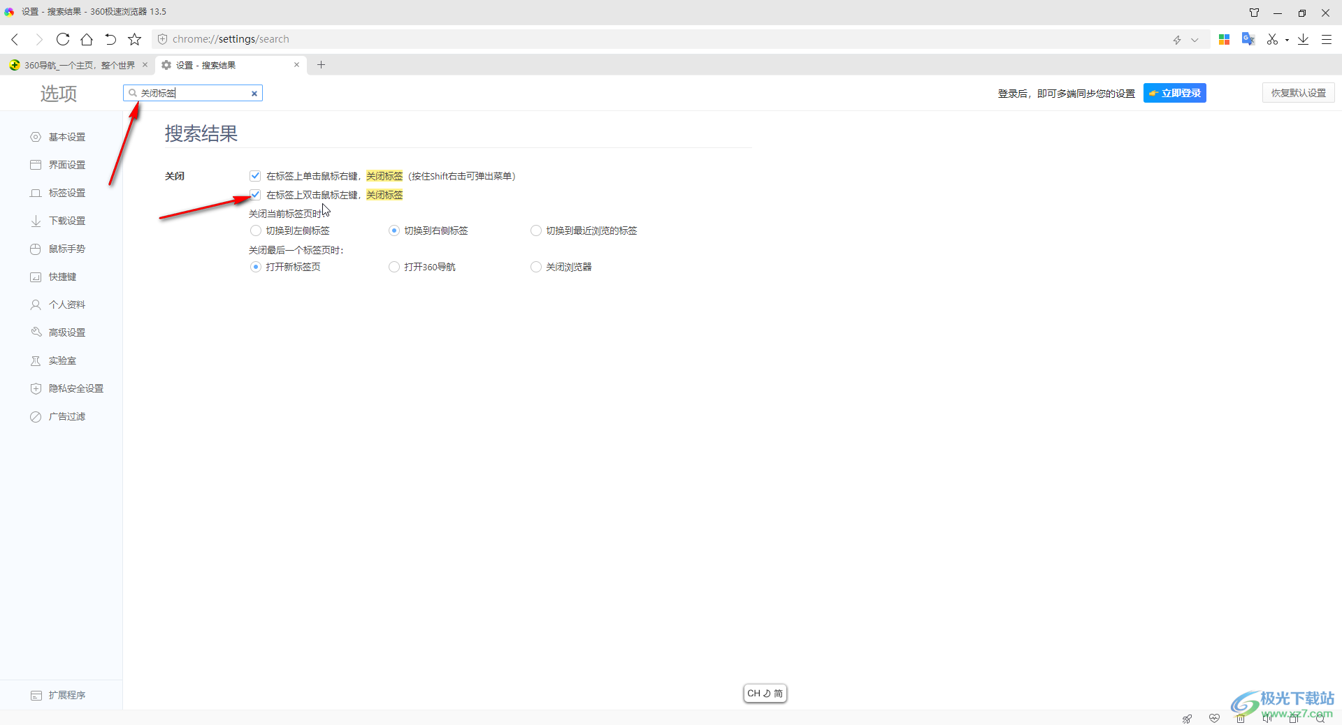Click the CH input method indicator

[x=765, y=694]
